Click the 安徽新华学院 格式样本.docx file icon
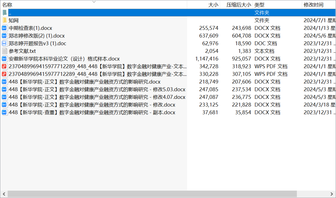The height and width of the screenshot is (198, 336). [5, 59]
